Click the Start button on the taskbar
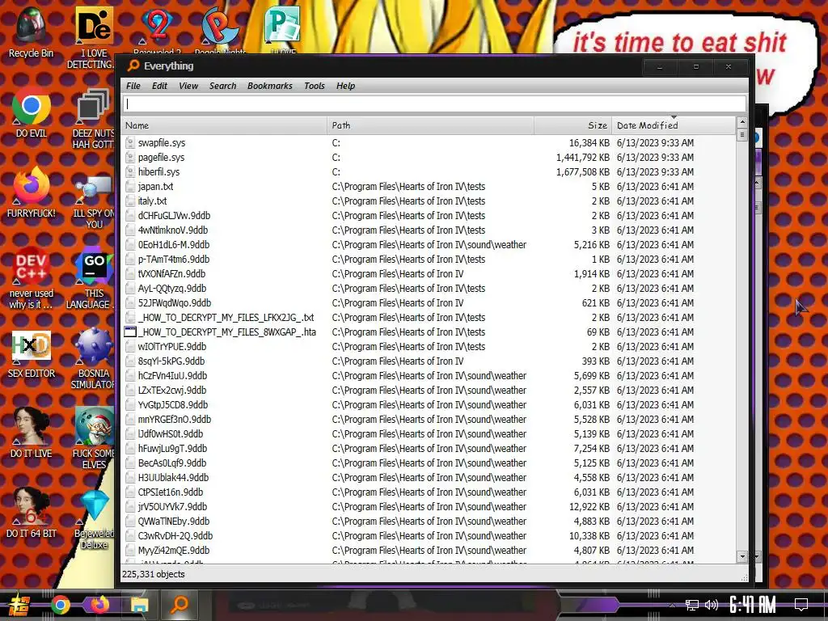The height and width of the screenshot is (621, 828). [19, 605]
